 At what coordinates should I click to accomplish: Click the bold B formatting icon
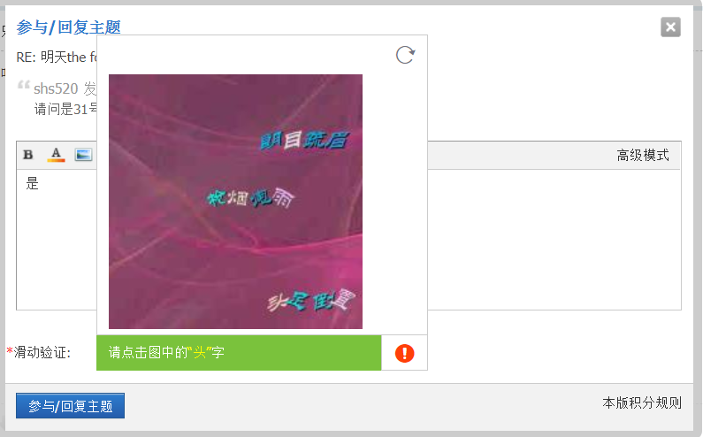point(28,154)
